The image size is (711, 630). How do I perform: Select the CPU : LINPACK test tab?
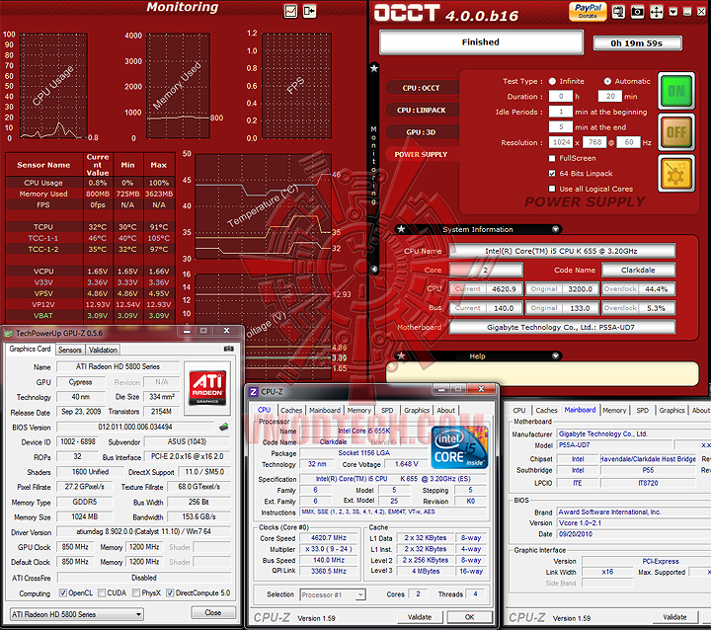click(x=422, y=110)
